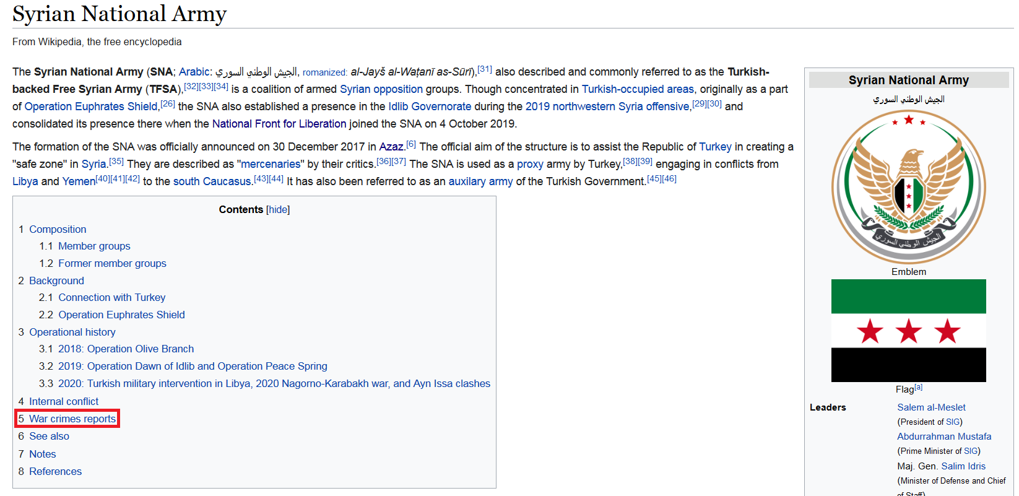Click the Leaders label in infobox
Image resolution: width=1019 pixels, height=496 pixels.
[828, 407]
